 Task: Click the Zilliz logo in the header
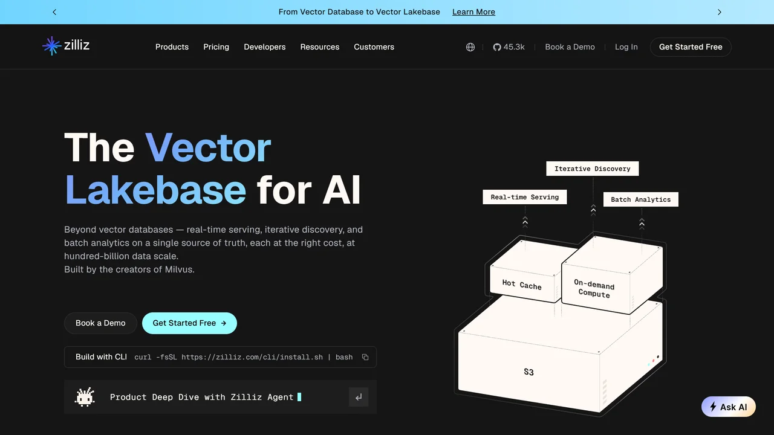[66, 46]
